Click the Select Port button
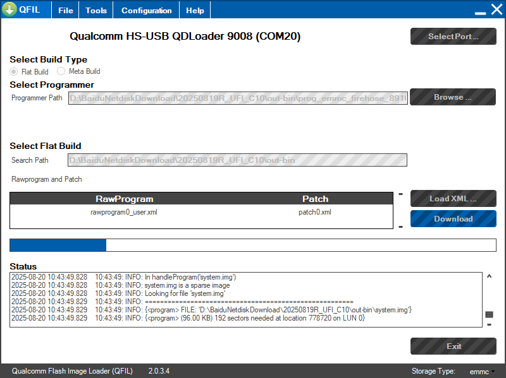This screenshot has width=506, height=378. [453, 37]
